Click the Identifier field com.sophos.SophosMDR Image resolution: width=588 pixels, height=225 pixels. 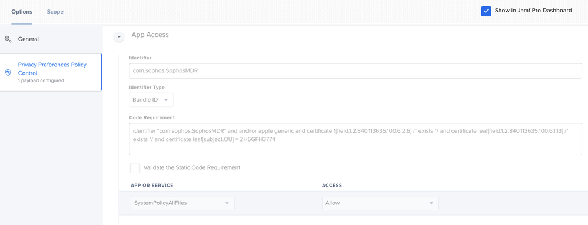click(x=355, y=70)
